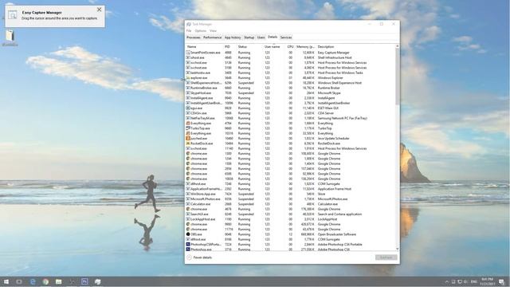Open Microsoft Edge from the taskbar
510x287 pixels.
(x=33, y=281)
